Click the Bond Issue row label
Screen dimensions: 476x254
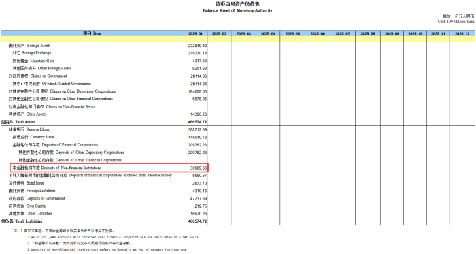[27, 183]
